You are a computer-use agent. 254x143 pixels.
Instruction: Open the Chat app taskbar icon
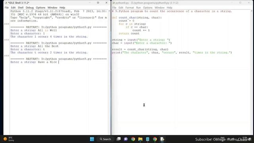coord(126,139)
